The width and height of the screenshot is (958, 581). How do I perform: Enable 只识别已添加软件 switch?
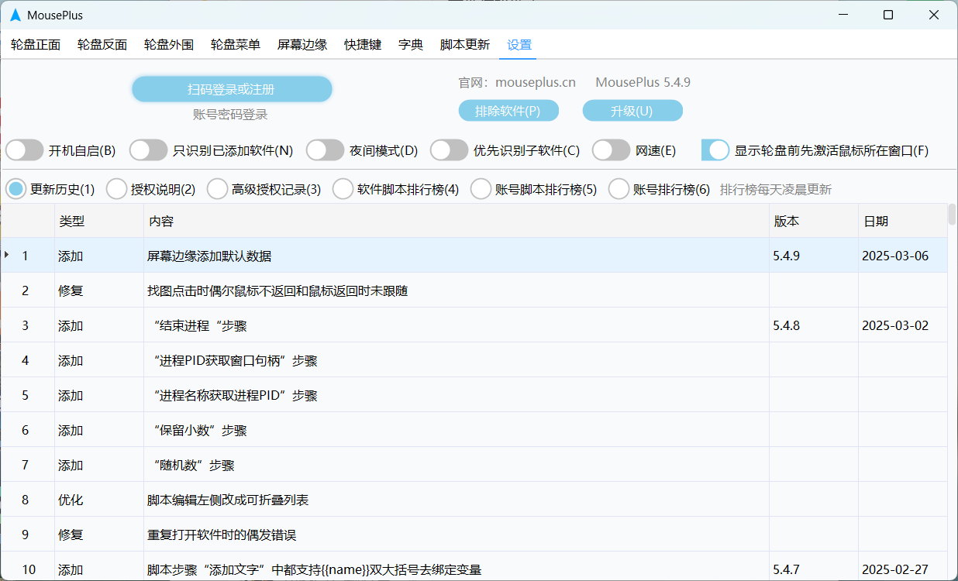tap(149, 150)
